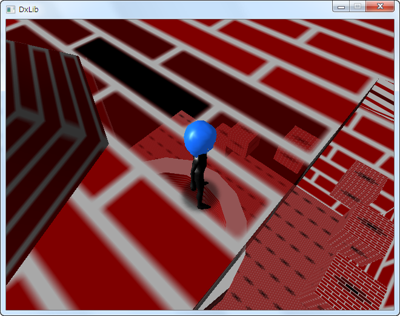400x316 pixels.
Task: Close the DxLib game window
Action: 379,7
